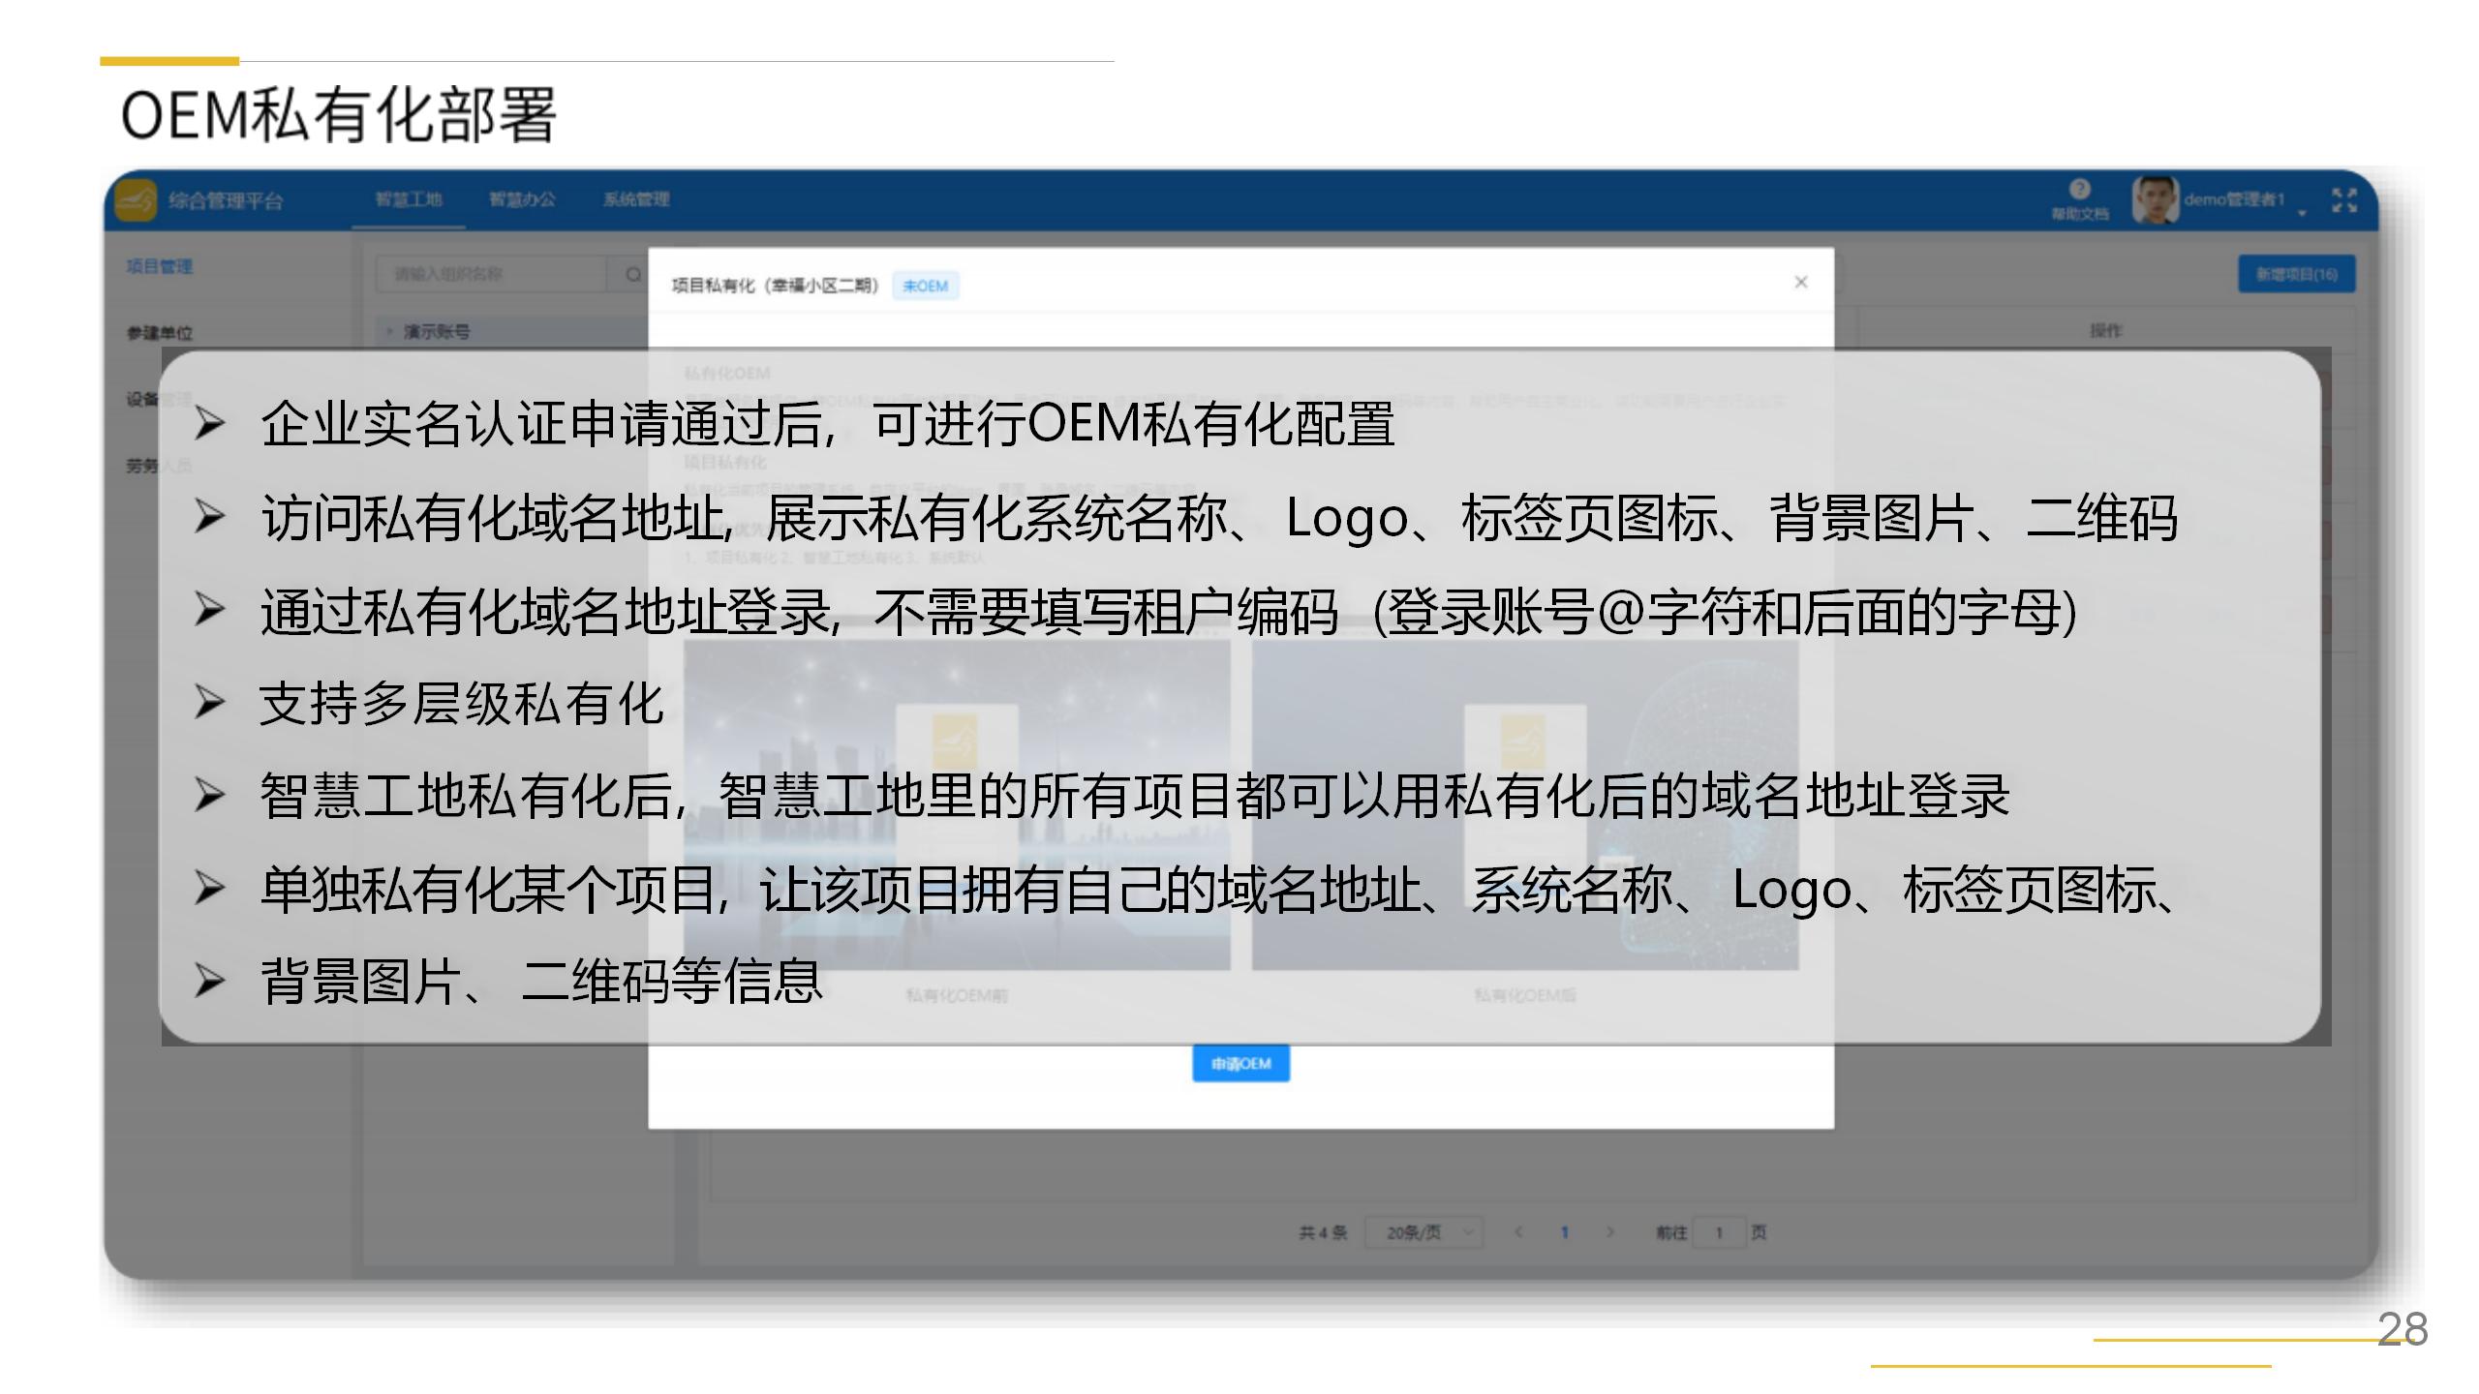Close the 项目私有化 dialog with X

click(x=1801, y=282)
